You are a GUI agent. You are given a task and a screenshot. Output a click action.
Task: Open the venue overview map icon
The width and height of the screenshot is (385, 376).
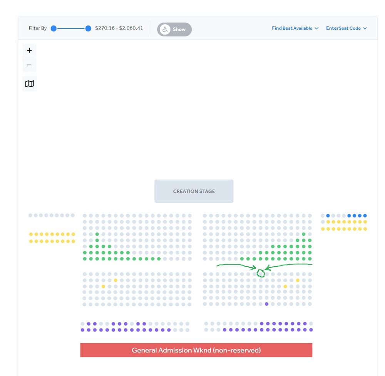[30, 83]
